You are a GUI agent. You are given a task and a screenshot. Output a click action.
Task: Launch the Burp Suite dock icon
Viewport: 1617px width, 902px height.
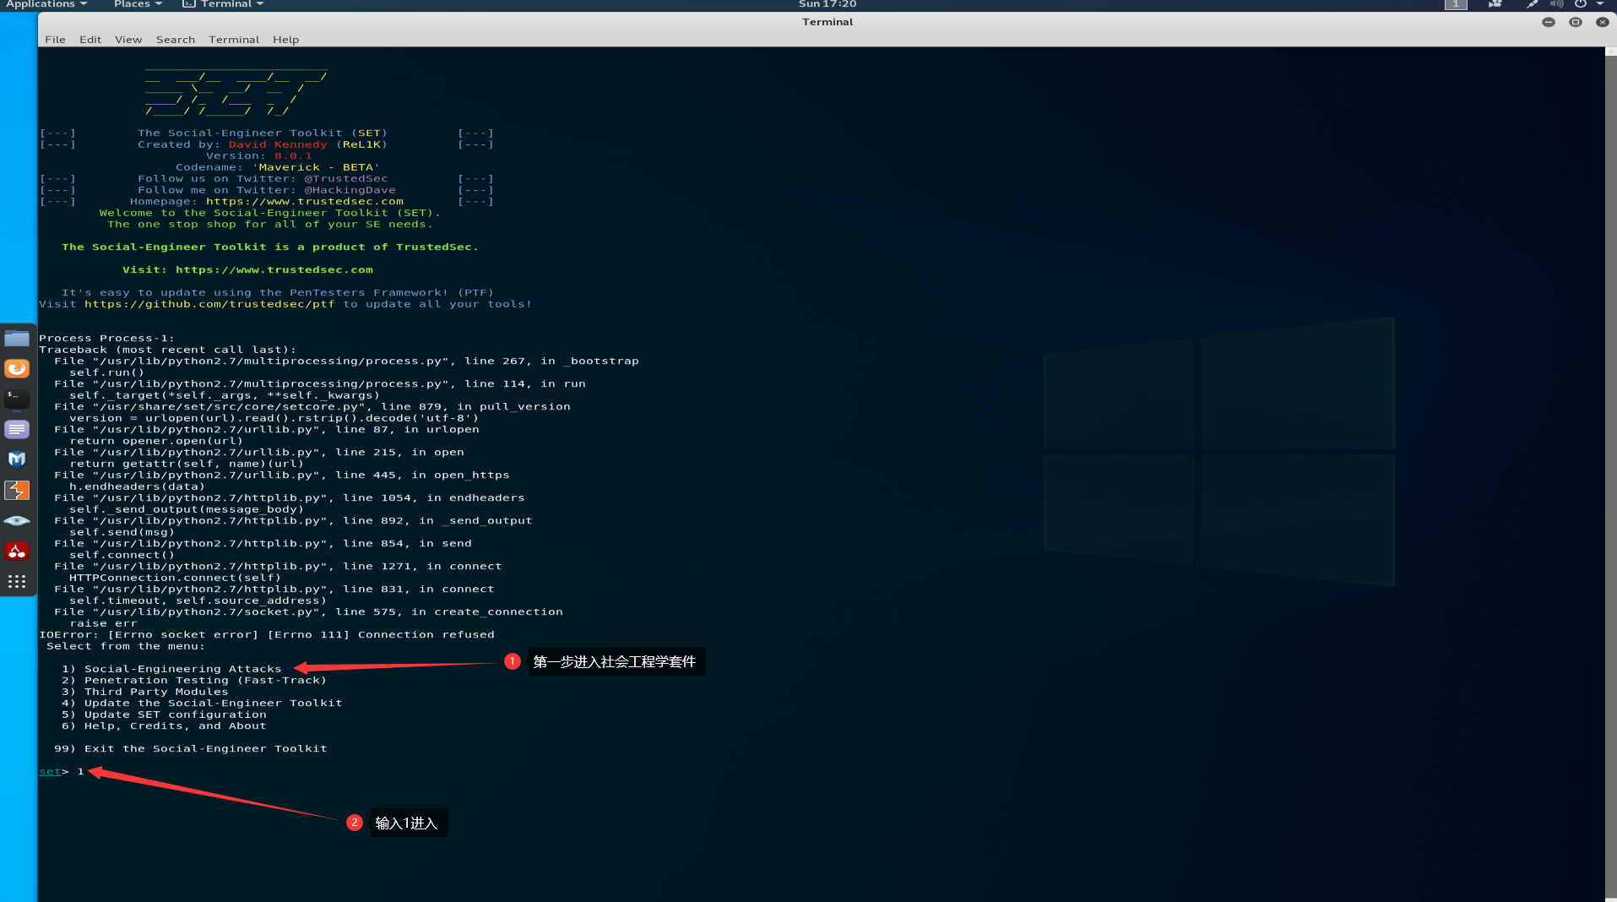[17, 490]
